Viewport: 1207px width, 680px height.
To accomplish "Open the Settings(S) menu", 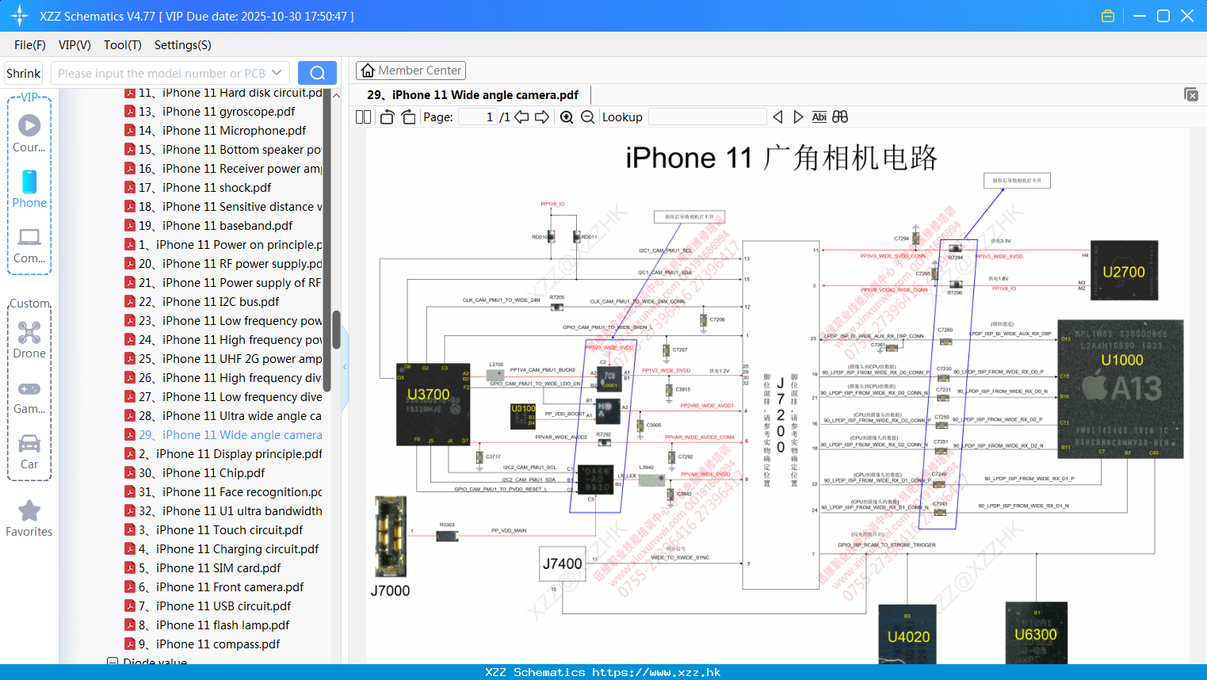I will tap(183, 45).
